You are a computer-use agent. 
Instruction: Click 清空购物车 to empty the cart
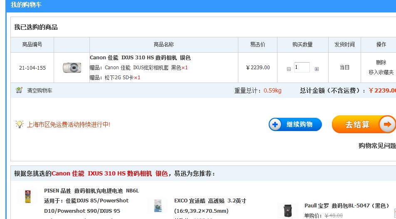(x=40, y=90)
